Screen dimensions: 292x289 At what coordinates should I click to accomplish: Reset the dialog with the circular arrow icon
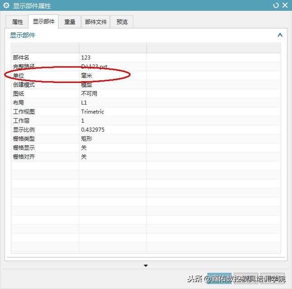276,5
